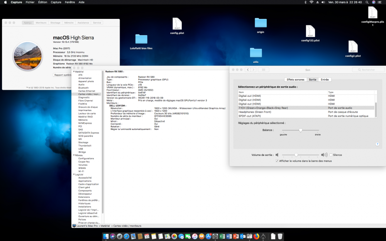The height and width of the screenshot is (241, 386).
Task: Select Headphones (Green Front) output device
Action: coord(306,112)
